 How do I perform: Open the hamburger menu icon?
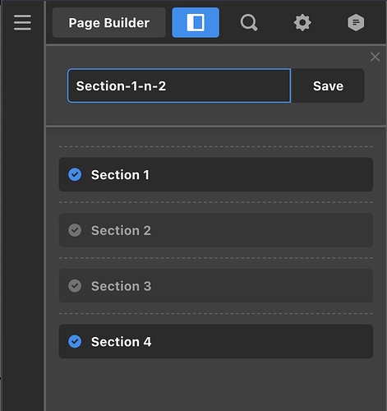pyautogui.click(x=22, y=22)
